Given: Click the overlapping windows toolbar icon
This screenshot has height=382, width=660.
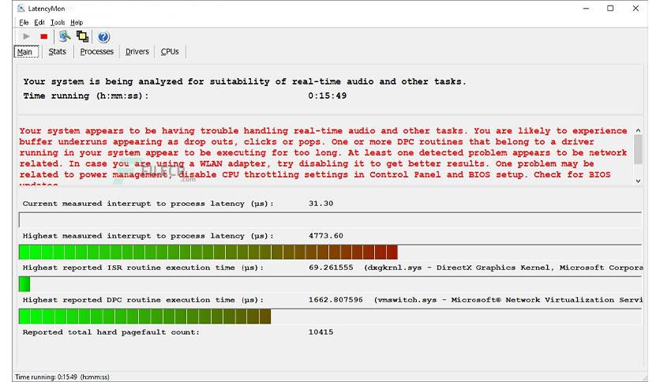Looking at the screenshot, I should (82, 36).
